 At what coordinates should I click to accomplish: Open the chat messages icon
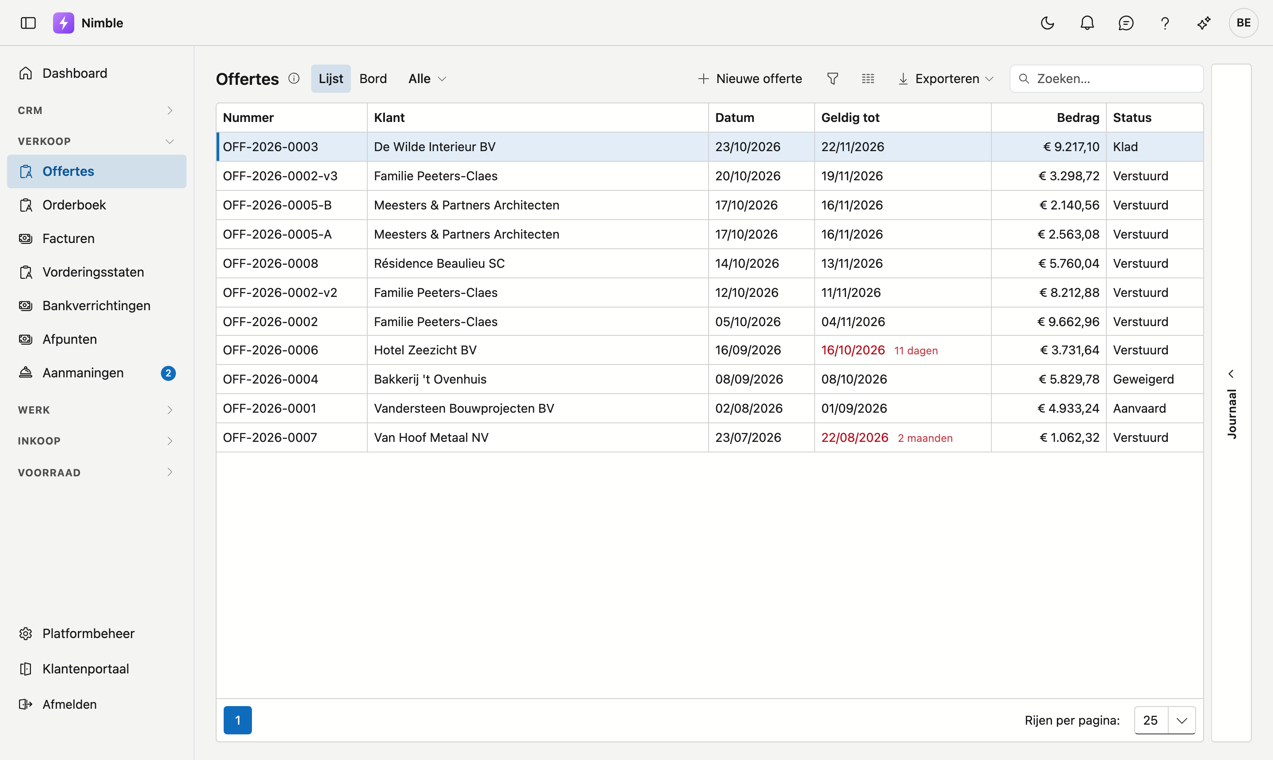(x=1126, y=23)
